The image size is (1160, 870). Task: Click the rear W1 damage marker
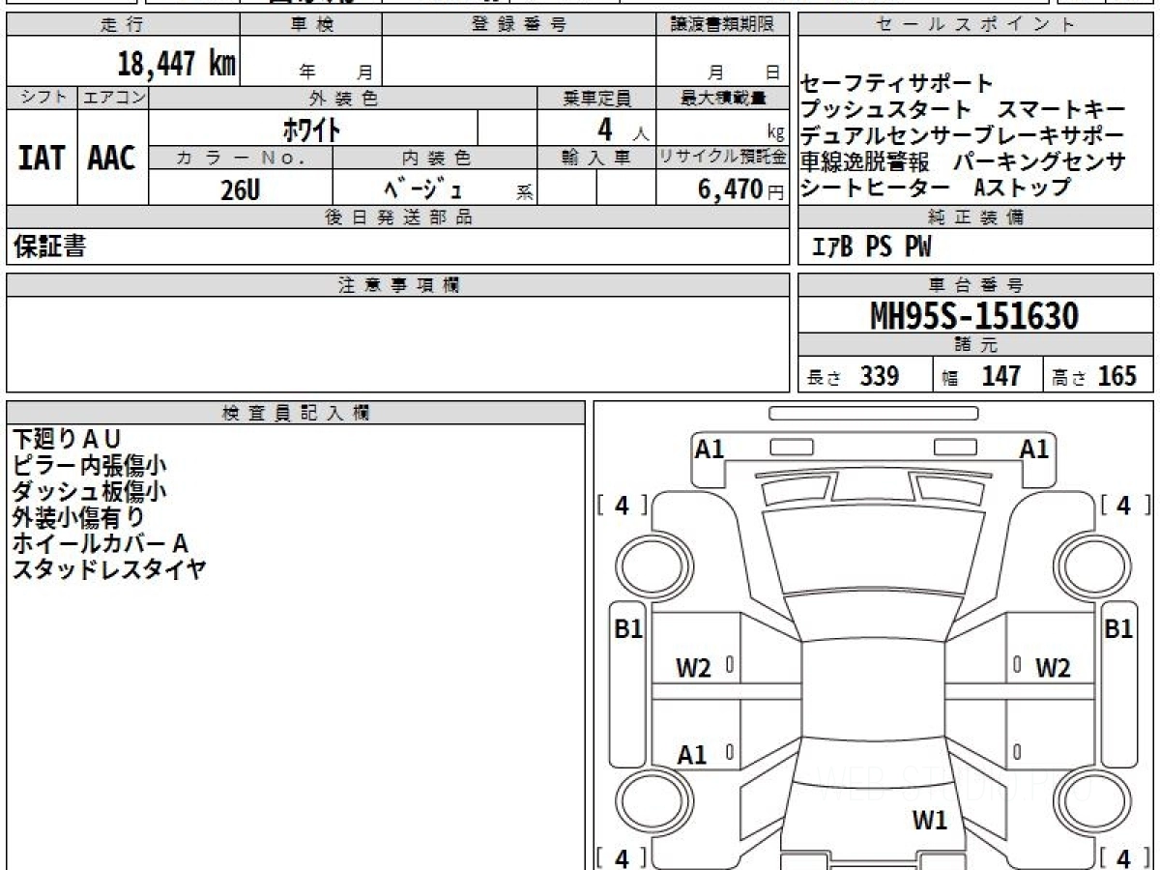[x=930, y=822]
